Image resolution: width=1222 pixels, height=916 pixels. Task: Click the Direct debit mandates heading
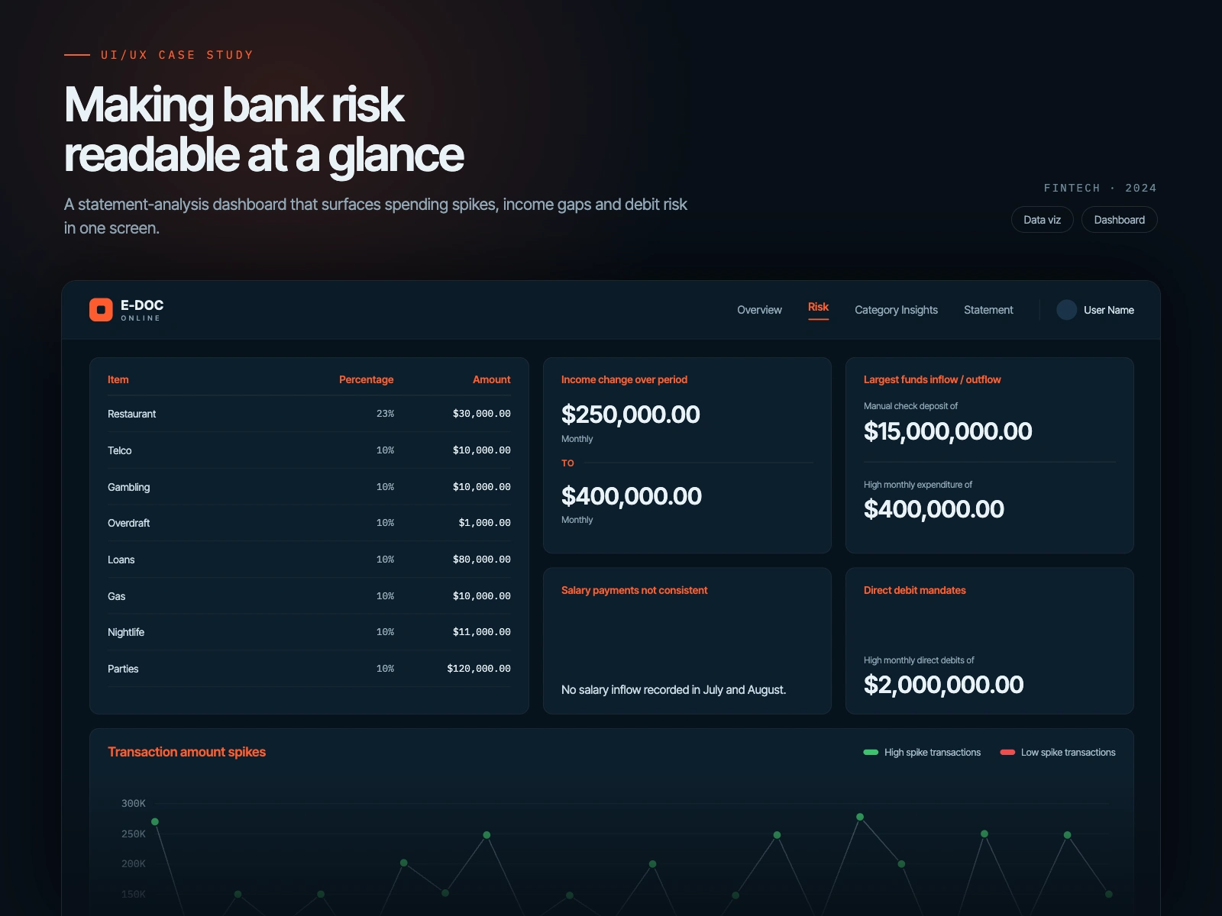point(914,590)
